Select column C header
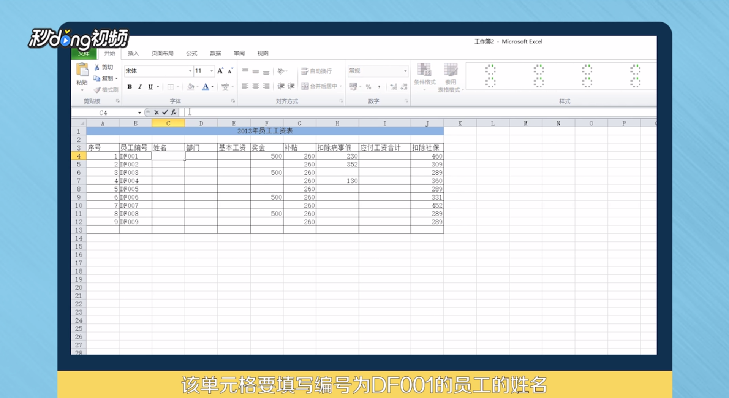The image size is (729, 398). pos(168,123)
